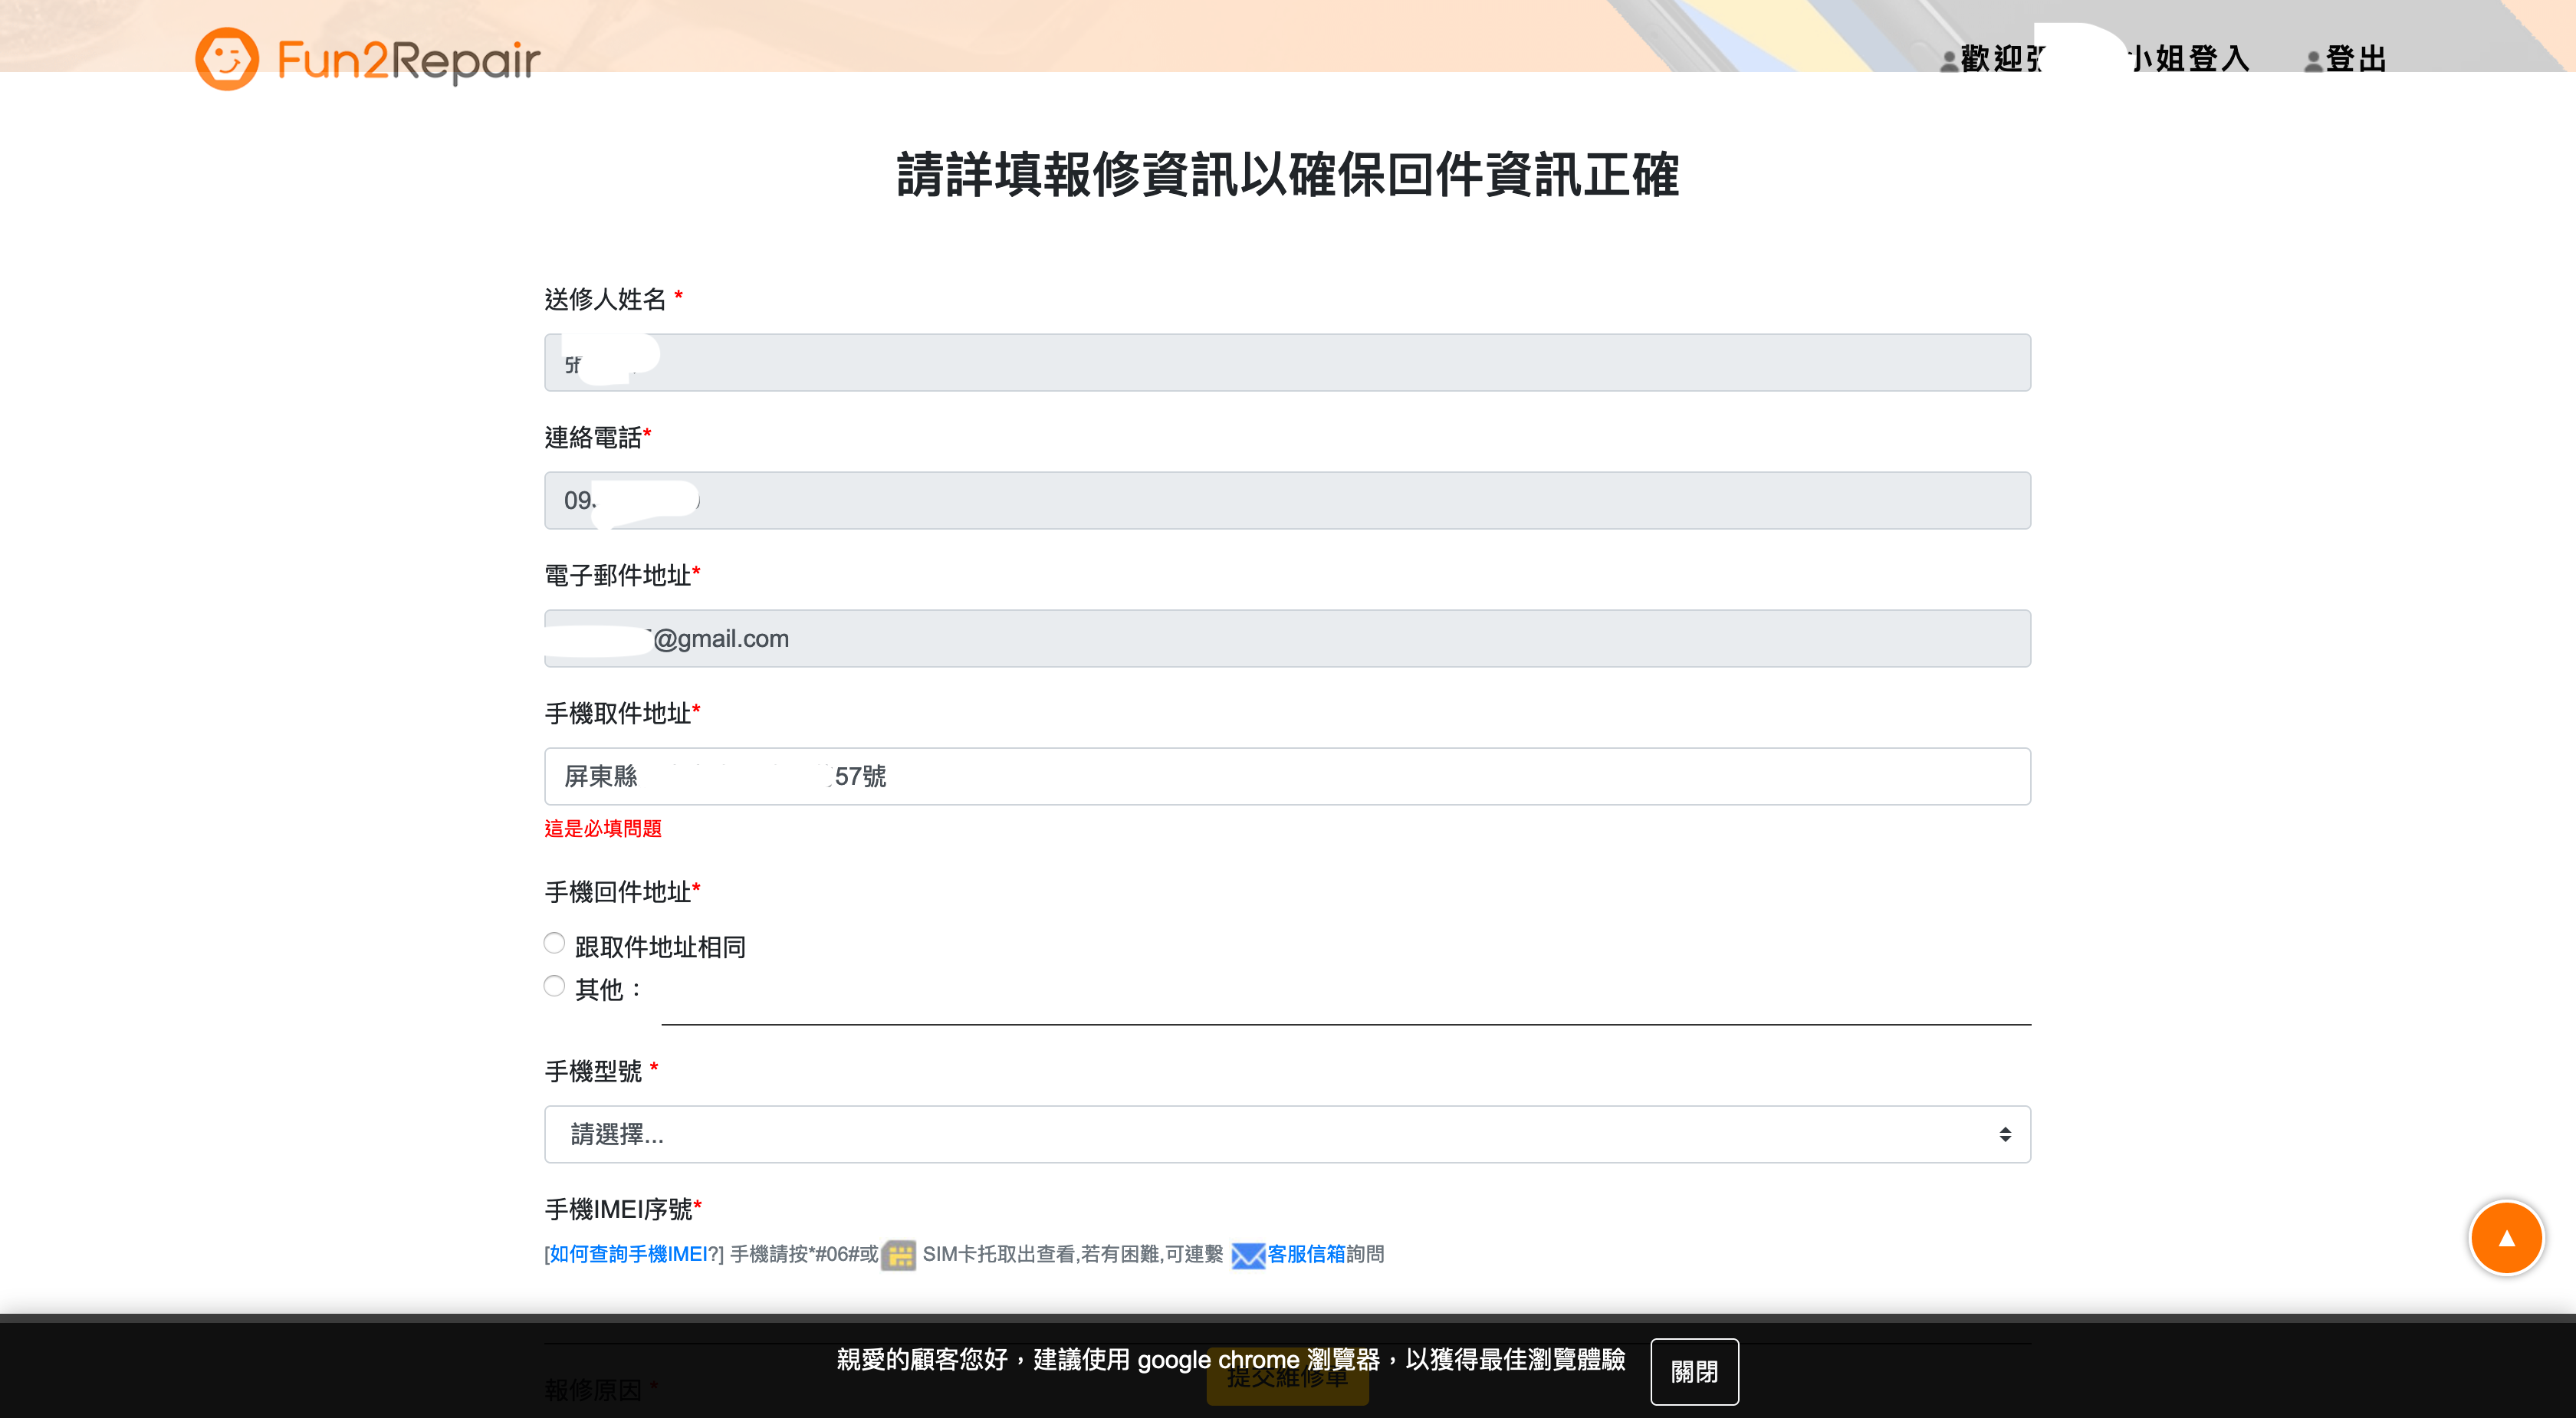Click the user icon beside 歡迎 greeting
2576x1418 pixels.
[1949, 62]
